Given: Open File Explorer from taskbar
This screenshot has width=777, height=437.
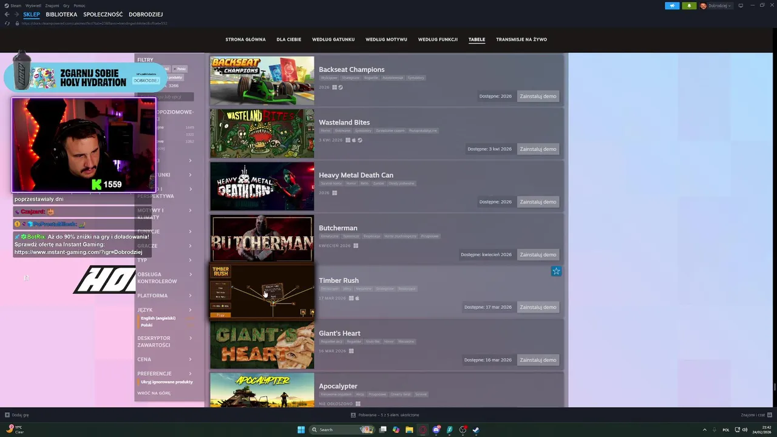Looking at the screenshot, I should pyautogui.click(x=409, y=430).
